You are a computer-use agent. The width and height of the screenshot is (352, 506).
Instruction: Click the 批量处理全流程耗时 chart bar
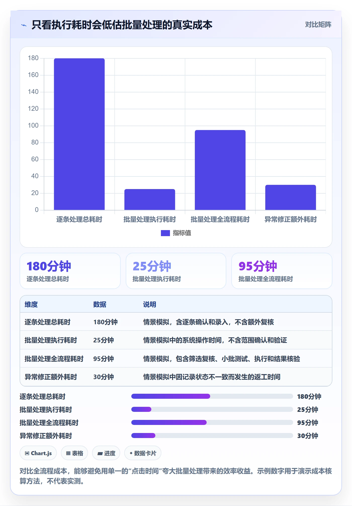point(220,170)
